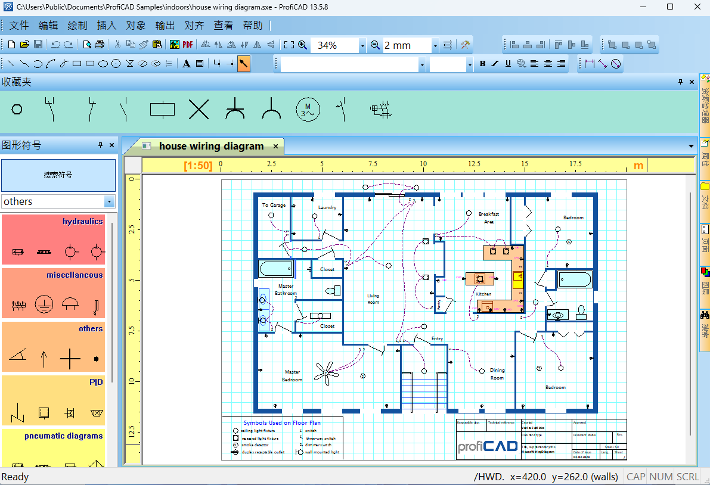
Task: Select the rectangle drawing tool
Action: [77, 64]
